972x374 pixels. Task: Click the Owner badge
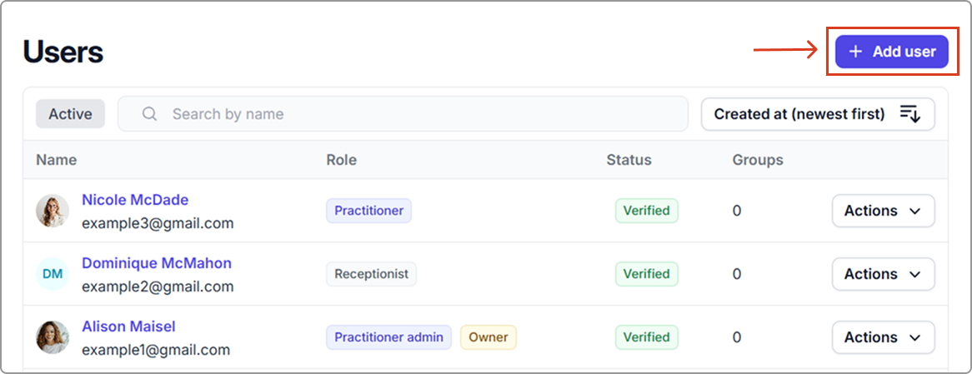489,337
